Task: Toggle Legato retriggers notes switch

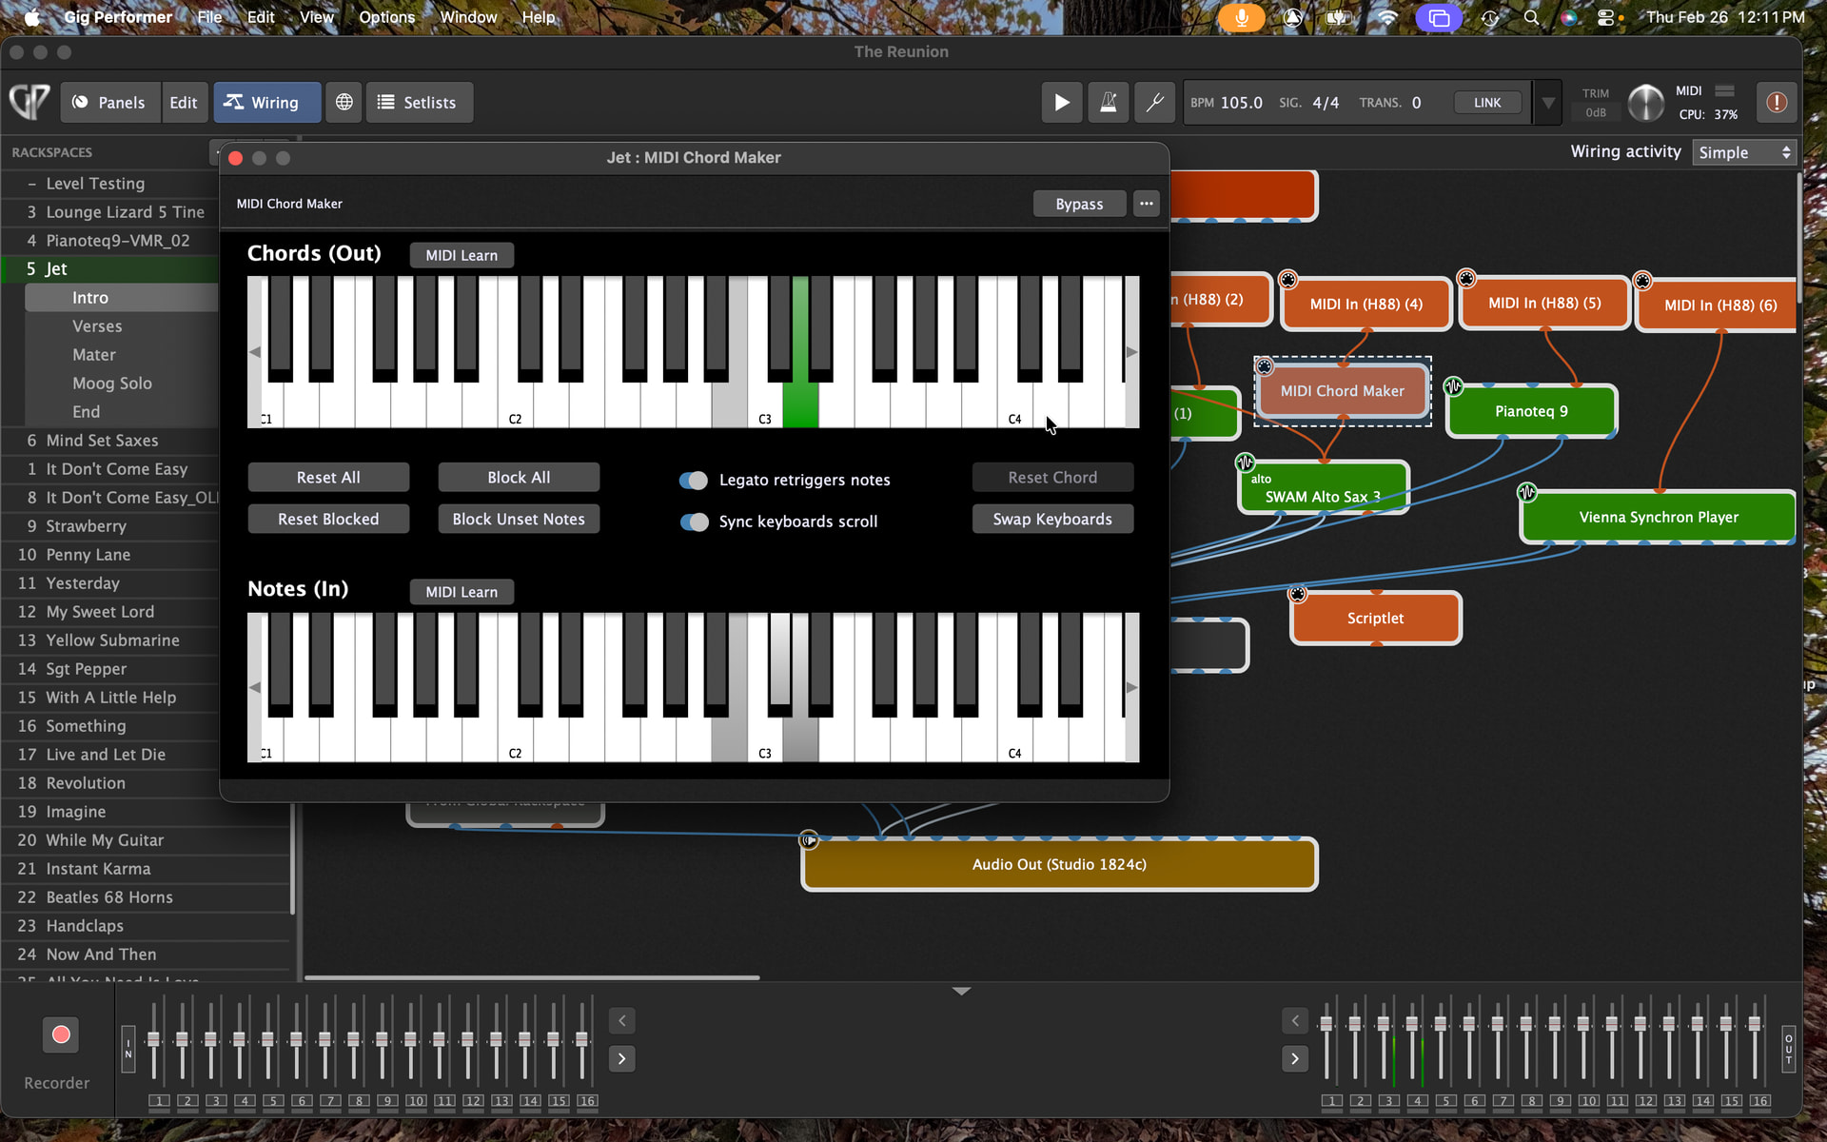Action: 694,480
